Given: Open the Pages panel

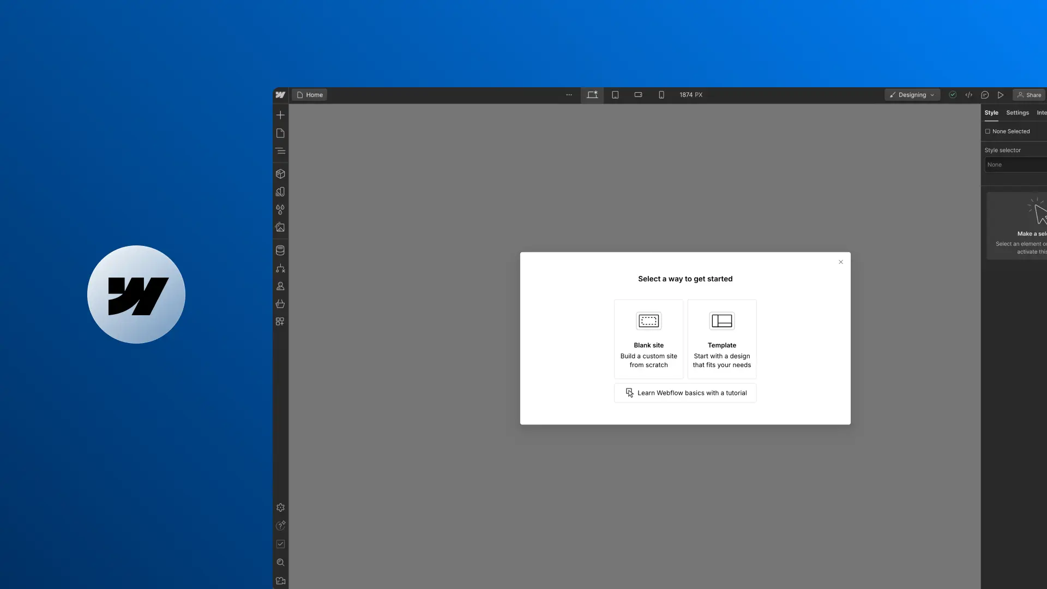Looking at the screenshot, I should tap(280, 133).
